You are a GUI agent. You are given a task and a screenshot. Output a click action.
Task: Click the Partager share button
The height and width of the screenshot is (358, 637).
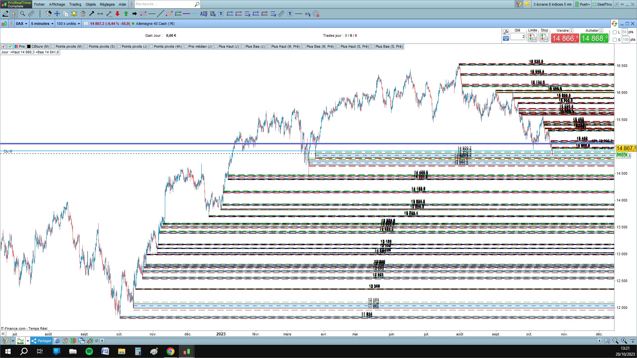tap(42, 341)
